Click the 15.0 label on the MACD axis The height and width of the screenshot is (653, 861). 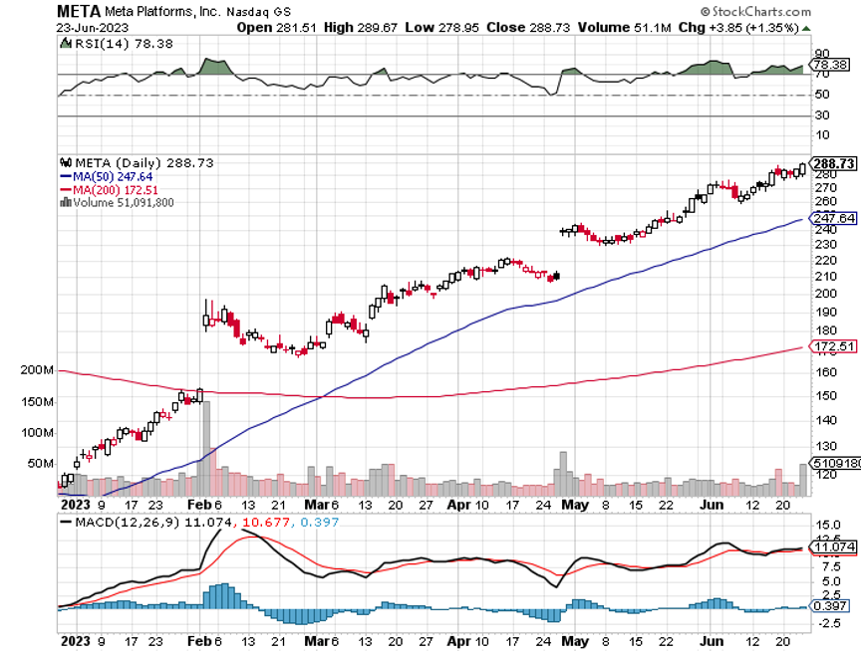(x=828, y=525)
